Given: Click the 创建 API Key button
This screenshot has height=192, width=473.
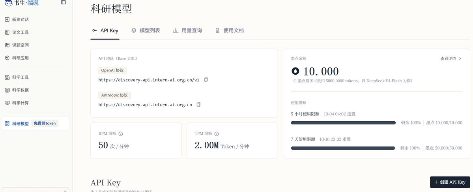Looking at the screenshot, I should [450, 183].
